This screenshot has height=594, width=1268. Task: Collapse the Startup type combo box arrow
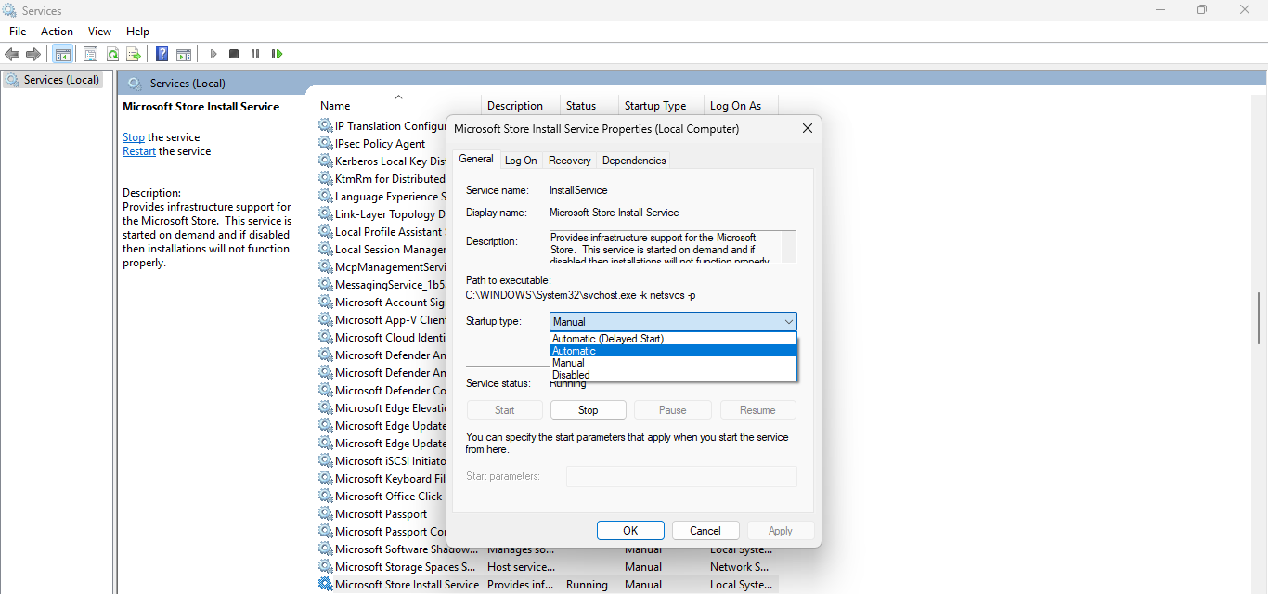pos(788,322)
